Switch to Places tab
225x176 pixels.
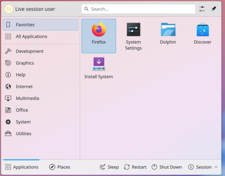pos(60,167)
